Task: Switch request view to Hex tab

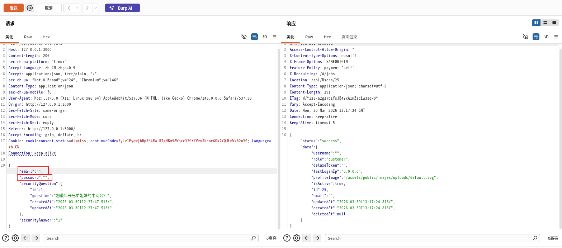Action: pos(46,37)
